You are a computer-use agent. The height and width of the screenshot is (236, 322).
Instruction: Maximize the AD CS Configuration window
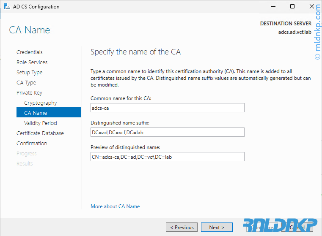pos(292,6)
